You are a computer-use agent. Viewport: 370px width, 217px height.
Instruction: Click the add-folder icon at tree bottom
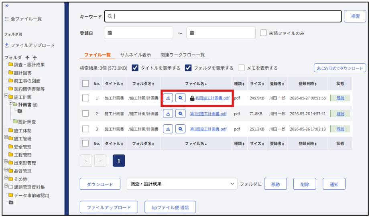(x=11, y=203)
